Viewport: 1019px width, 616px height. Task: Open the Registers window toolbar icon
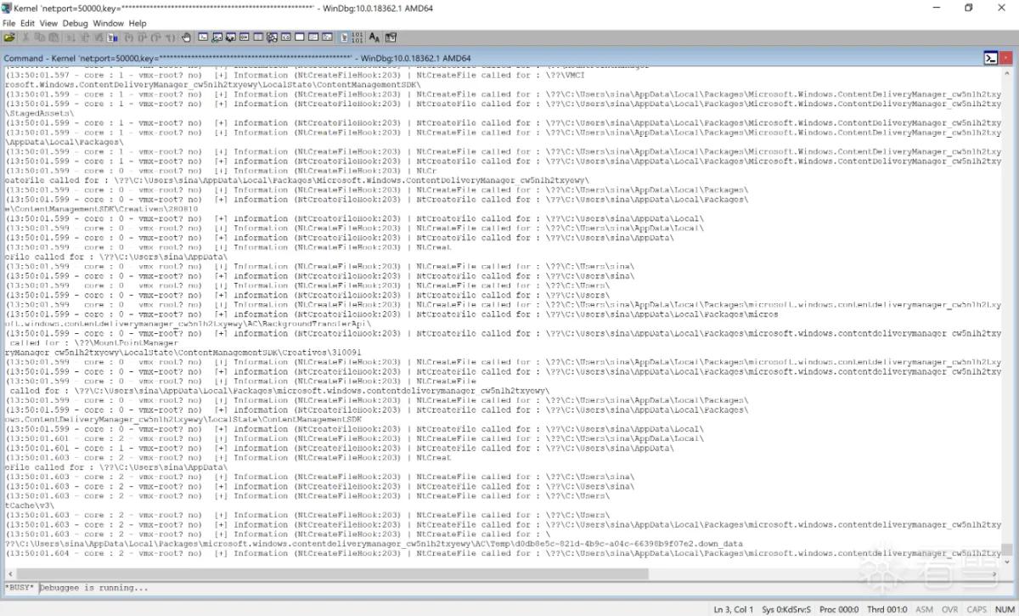(245, 37)
